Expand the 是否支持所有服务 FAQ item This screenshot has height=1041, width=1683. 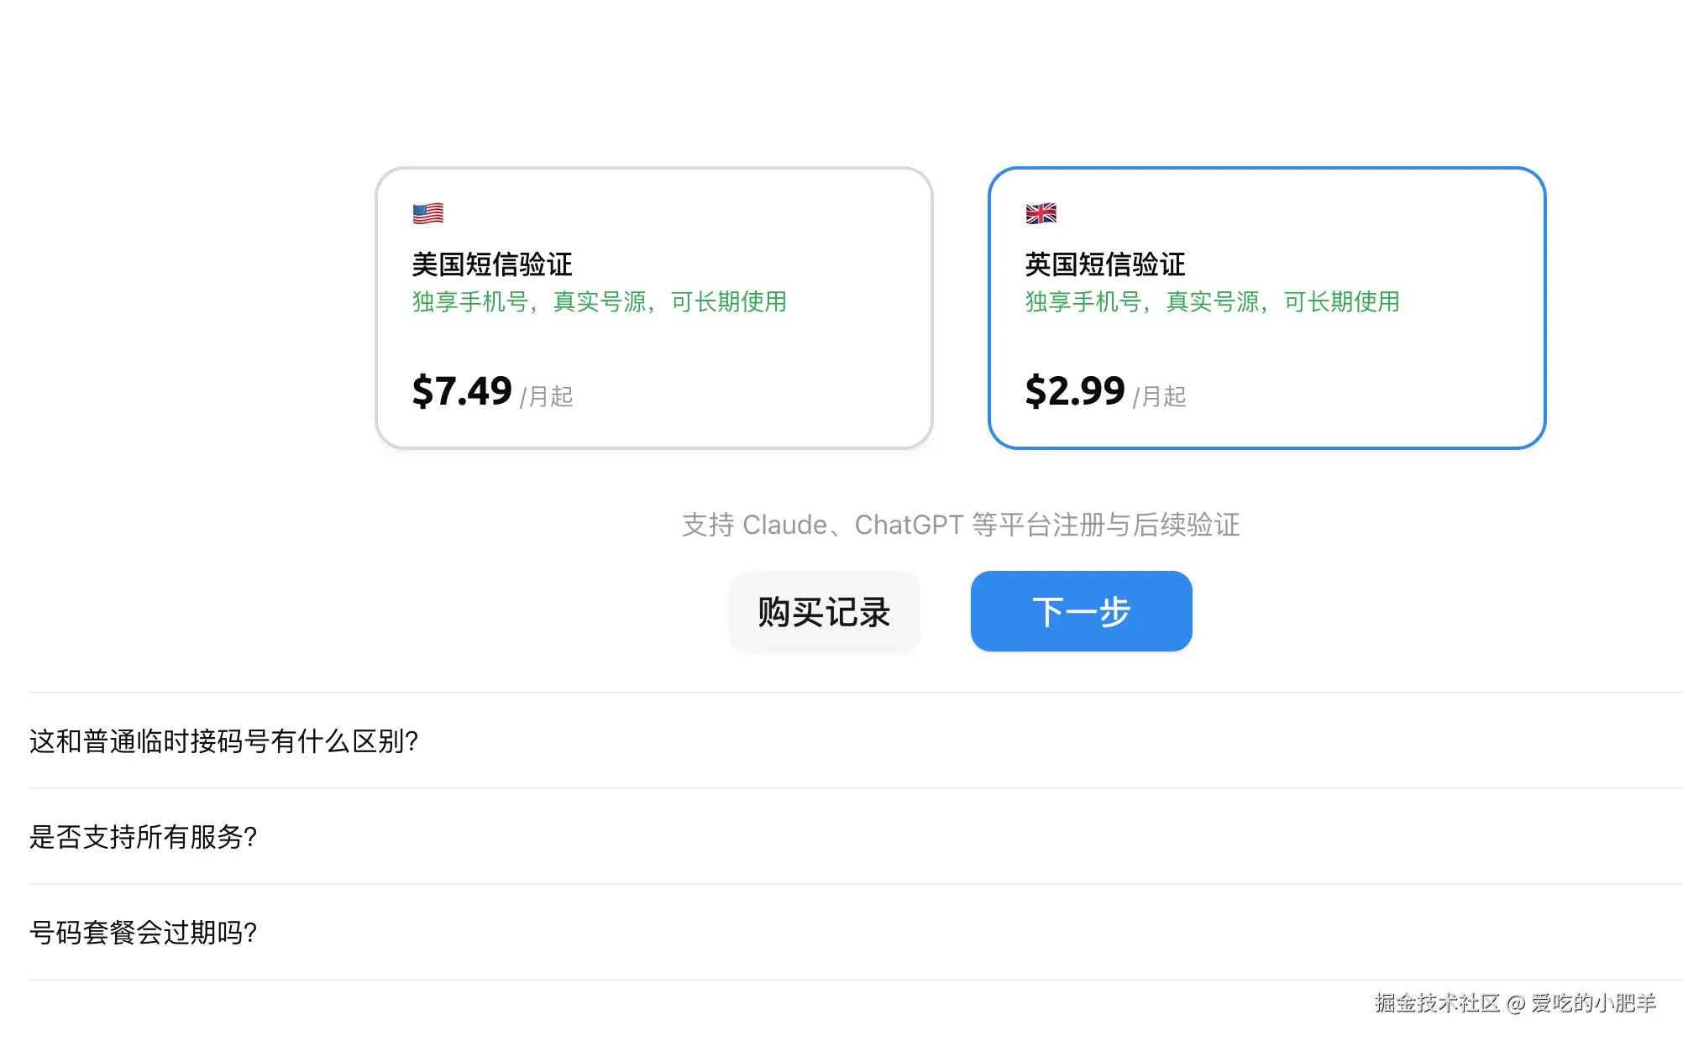pos(144,837)
